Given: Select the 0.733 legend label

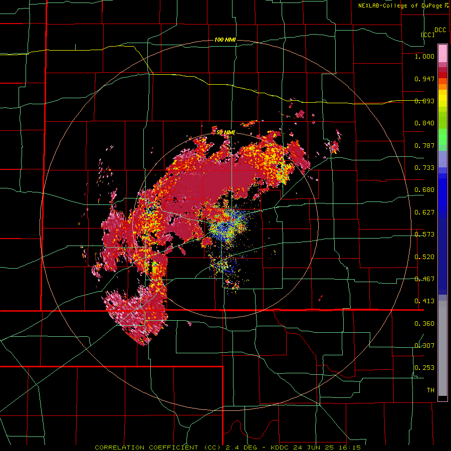Looking at the screenshot, I should pyautogui.click(x=424, y=168).
